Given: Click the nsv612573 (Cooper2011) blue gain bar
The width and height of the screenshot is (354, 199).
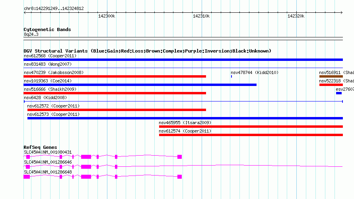Looking at the screenshot, I should pos(185,118).
